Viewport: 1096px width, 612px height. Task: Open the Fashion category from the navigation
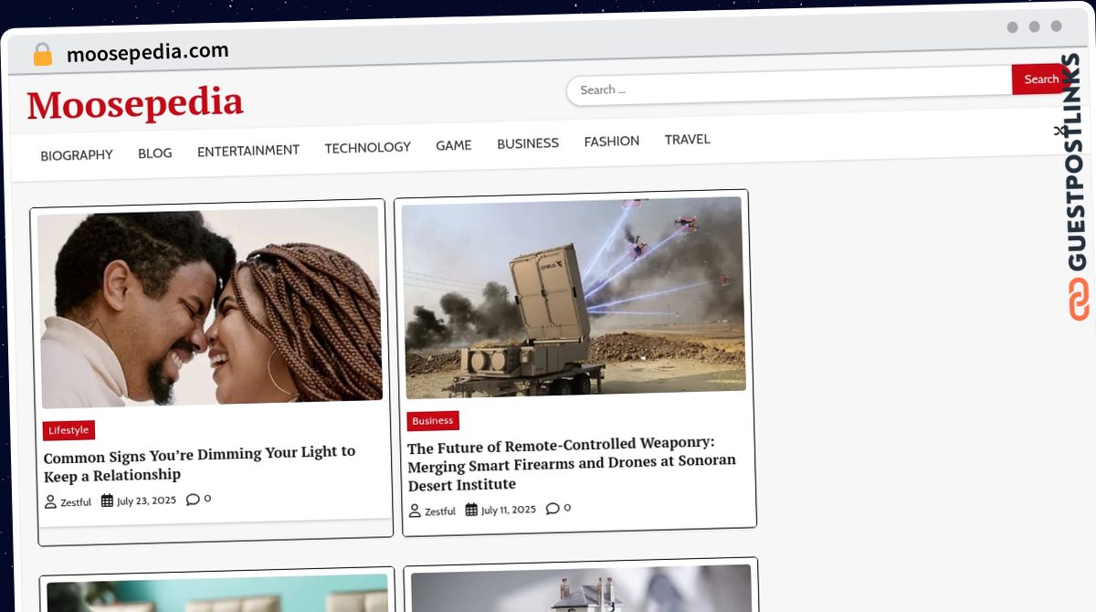[x=612, y=142]
